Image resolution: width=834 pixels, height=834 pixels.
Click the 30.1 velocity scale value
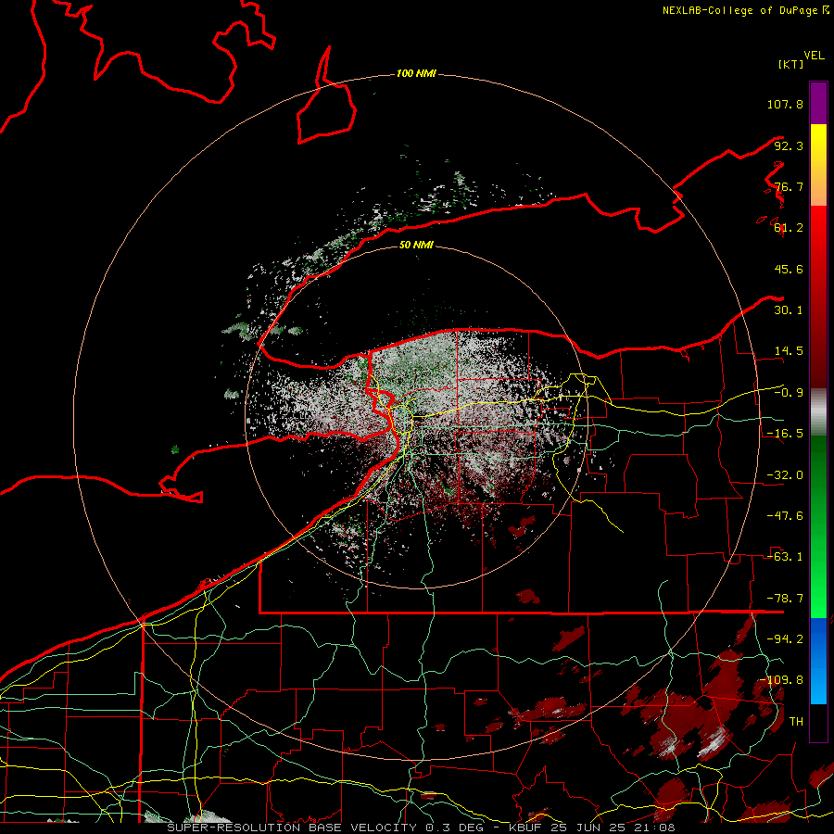pos(789,310)
